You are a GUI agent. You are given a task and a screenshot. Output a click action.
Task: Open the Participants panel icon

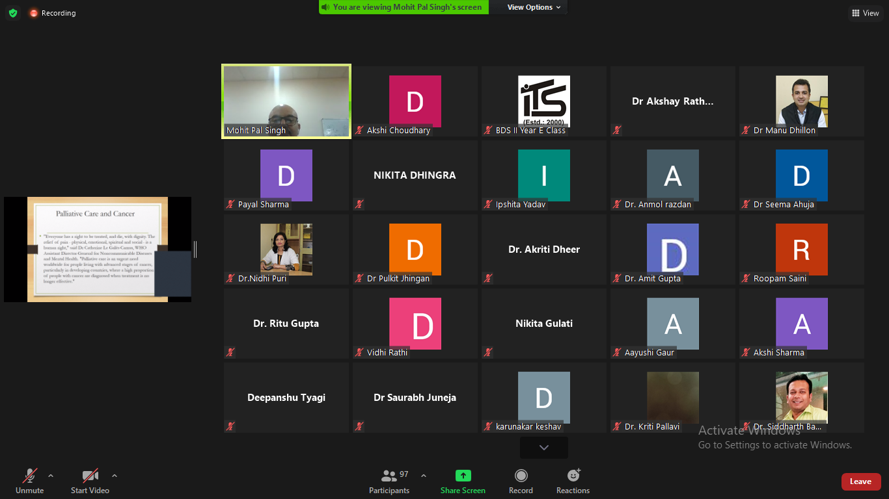coord(389,476)
